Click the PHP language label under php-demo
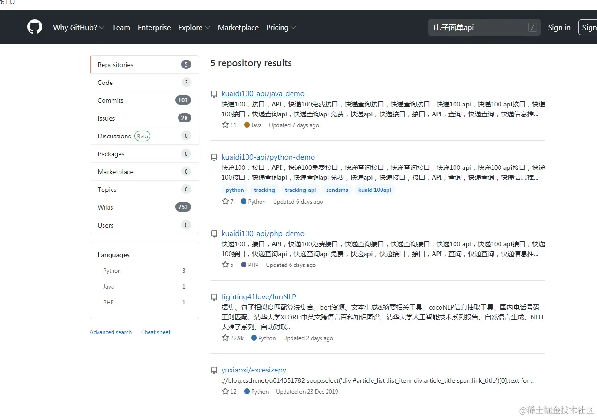This screenshot has width=597, height=418. pos(250,265)
